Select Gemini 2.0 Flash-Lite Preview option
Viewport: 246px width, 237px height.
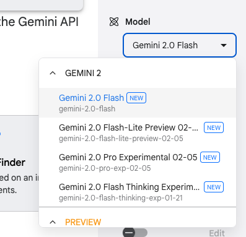point(138,132)
